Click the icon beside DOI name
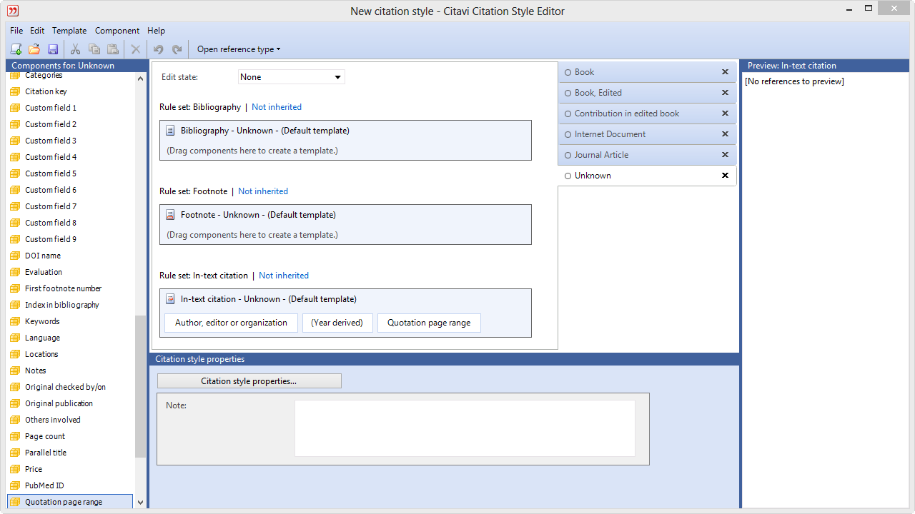915x514 pixels. 15,256
